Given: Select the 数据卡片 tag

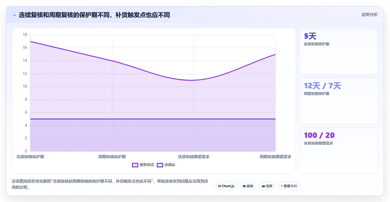Looking at the screenshot, I should coord(289,186).
